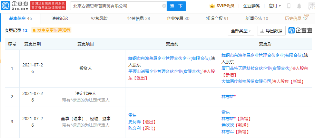Click the 企查查 logo beside export button

tap(301, 30)
